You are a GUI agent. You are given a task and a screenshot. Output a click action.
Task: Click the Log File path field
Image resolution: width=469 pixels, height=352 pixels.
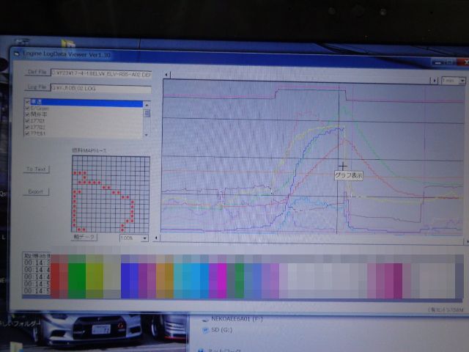tap(100, 89)
